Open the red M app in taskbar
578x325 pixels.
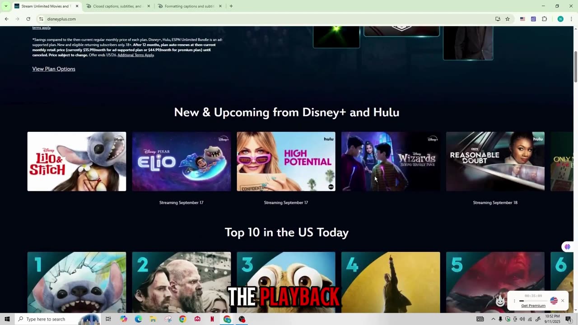(x=197, y=319)
